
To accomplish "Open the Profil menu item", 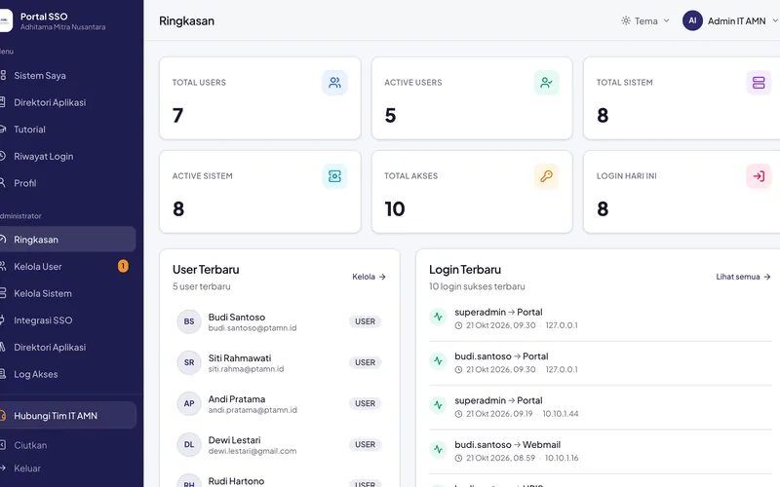I will point(67,183).
